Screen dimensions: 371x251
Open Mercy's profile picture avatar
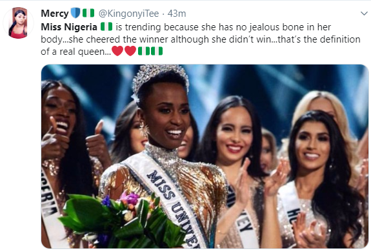[19, 23]
